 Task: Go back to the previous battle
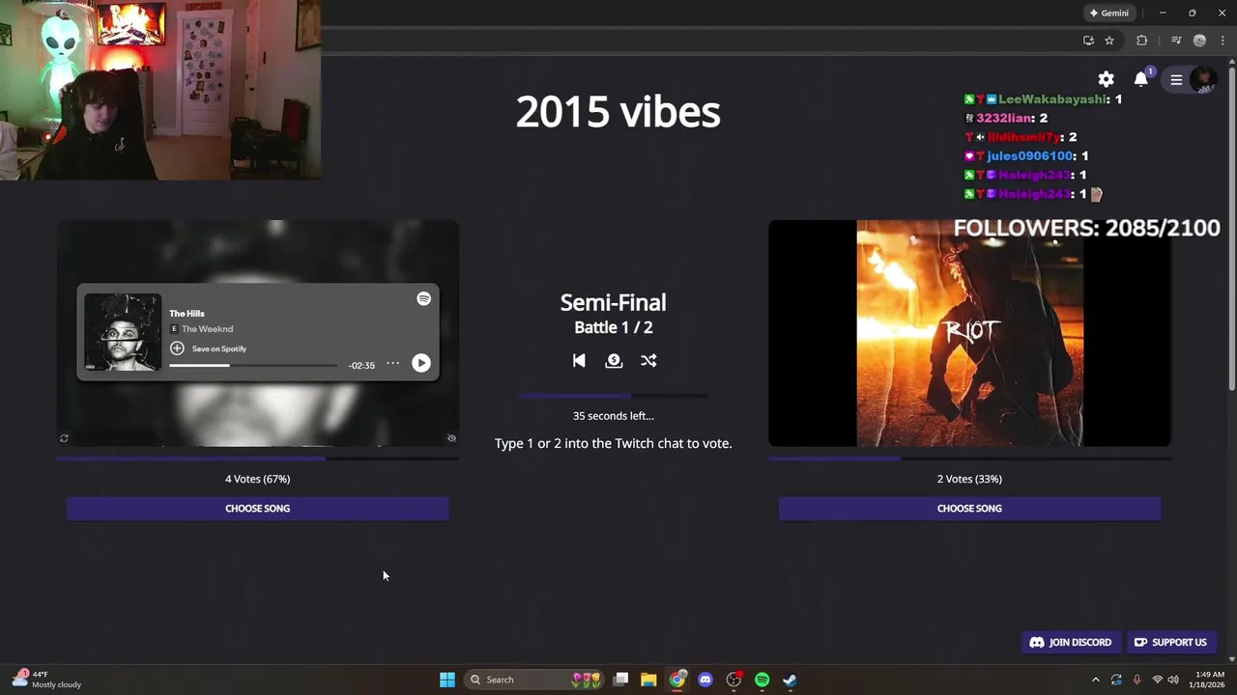tap(579, 360)
